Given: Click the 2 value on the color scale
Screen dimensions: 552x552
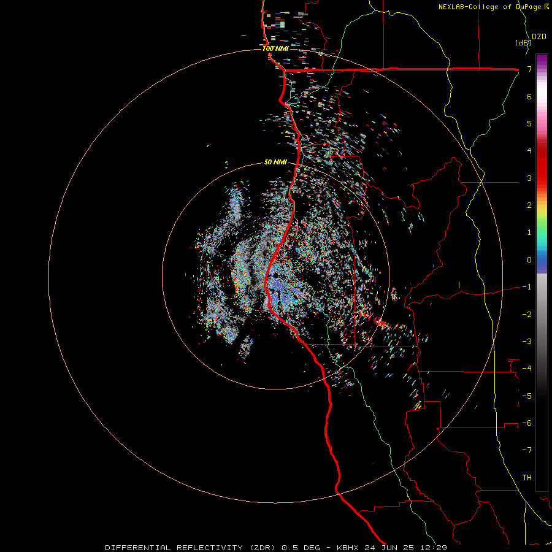Looking at the screenshot, I should [529, 205].
